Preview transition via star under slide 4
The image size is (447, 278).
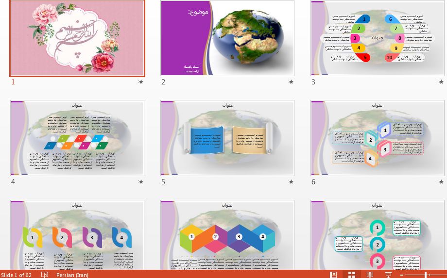click(x=141, y=182)
